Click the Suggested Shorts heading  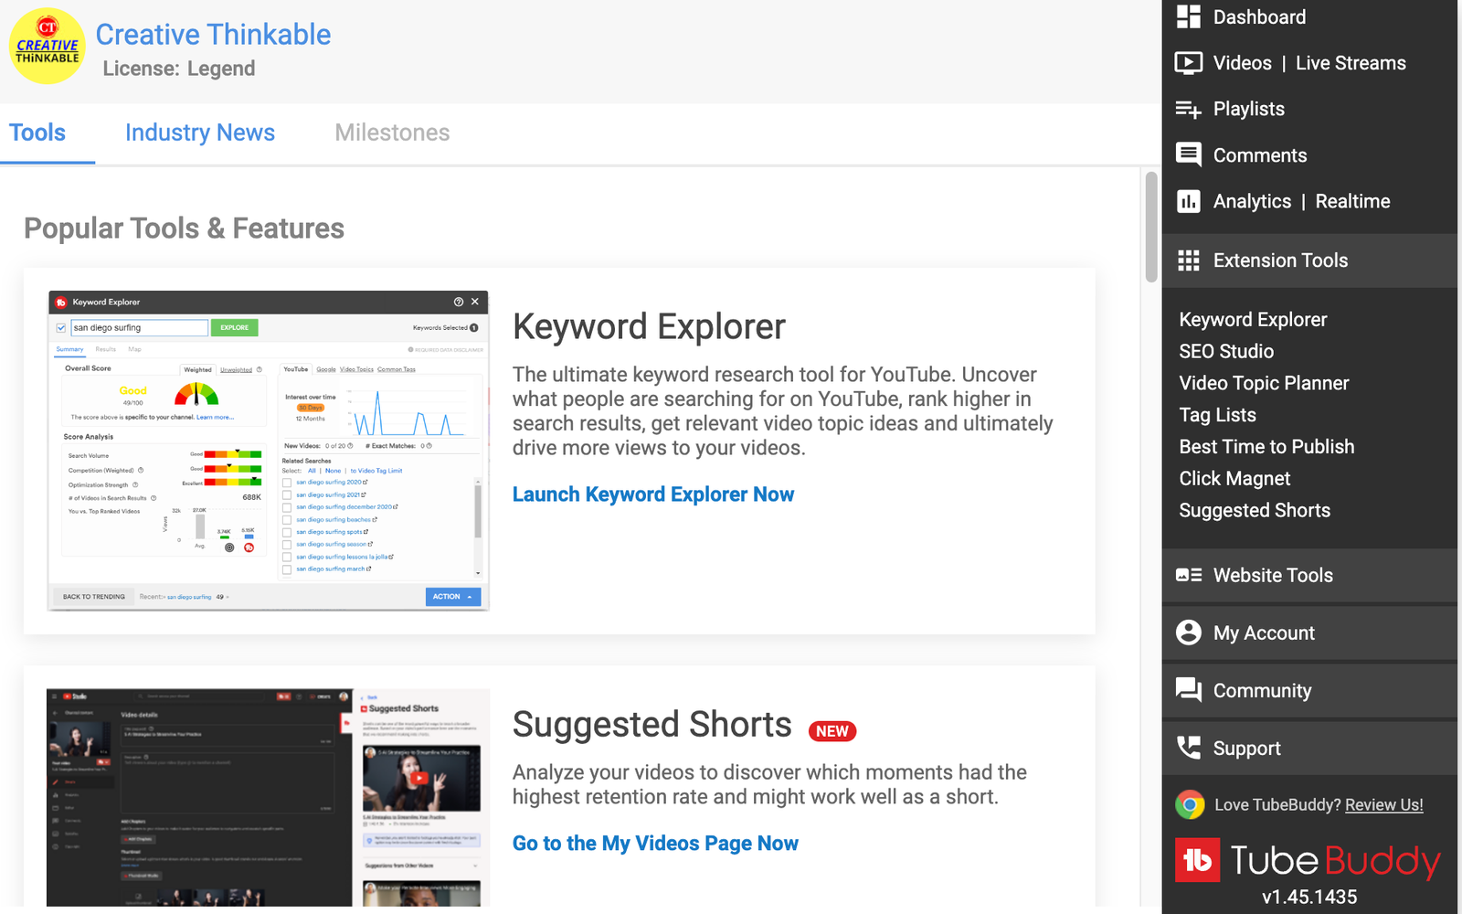(x=652, y=725)
